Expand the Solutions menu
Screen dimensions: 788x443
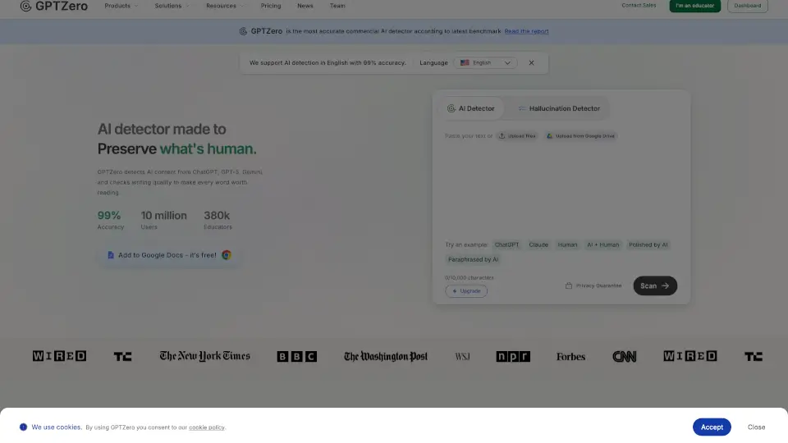tap(172, 6)
